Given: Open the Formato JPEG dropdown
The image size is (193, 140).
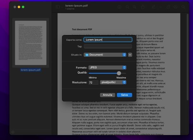Looking at the screenshot, I should (x=107, y=67).
